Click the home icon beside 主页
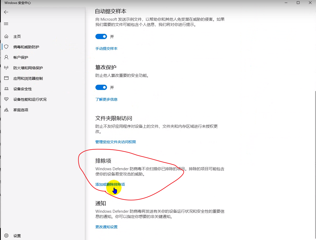Image resolution: width=316 pixels, height=240 pixels. click(x=6, y=36)
